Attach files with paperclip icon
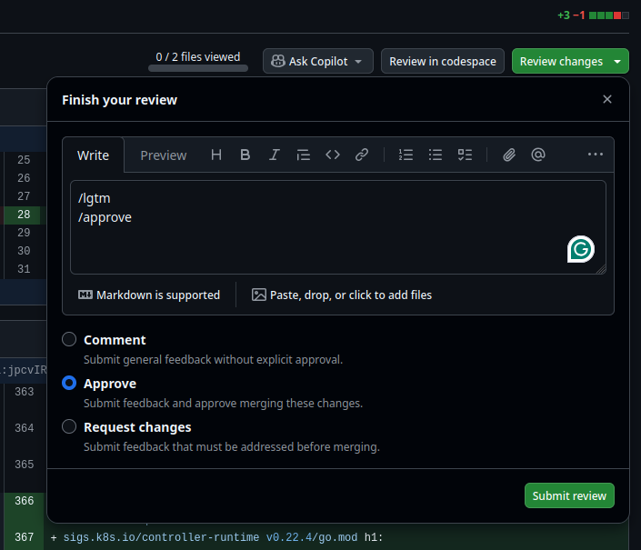Viewport: 641px width, 550px height. (509, 155)
